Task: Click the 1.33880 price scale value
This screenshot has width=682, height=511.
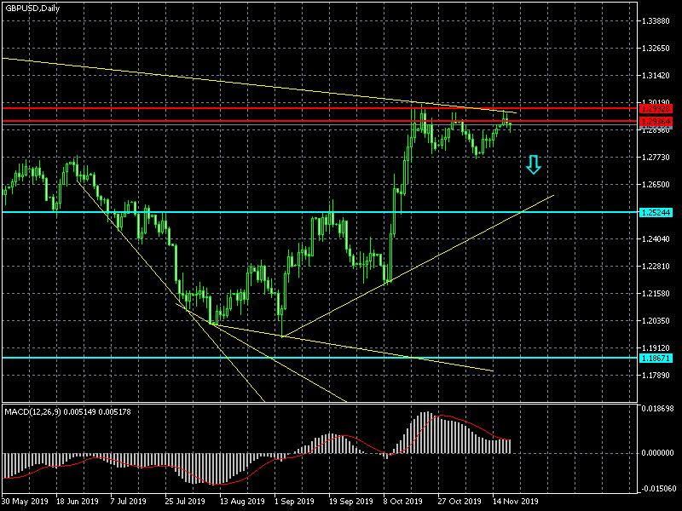Action: click(x=656, y=20)
